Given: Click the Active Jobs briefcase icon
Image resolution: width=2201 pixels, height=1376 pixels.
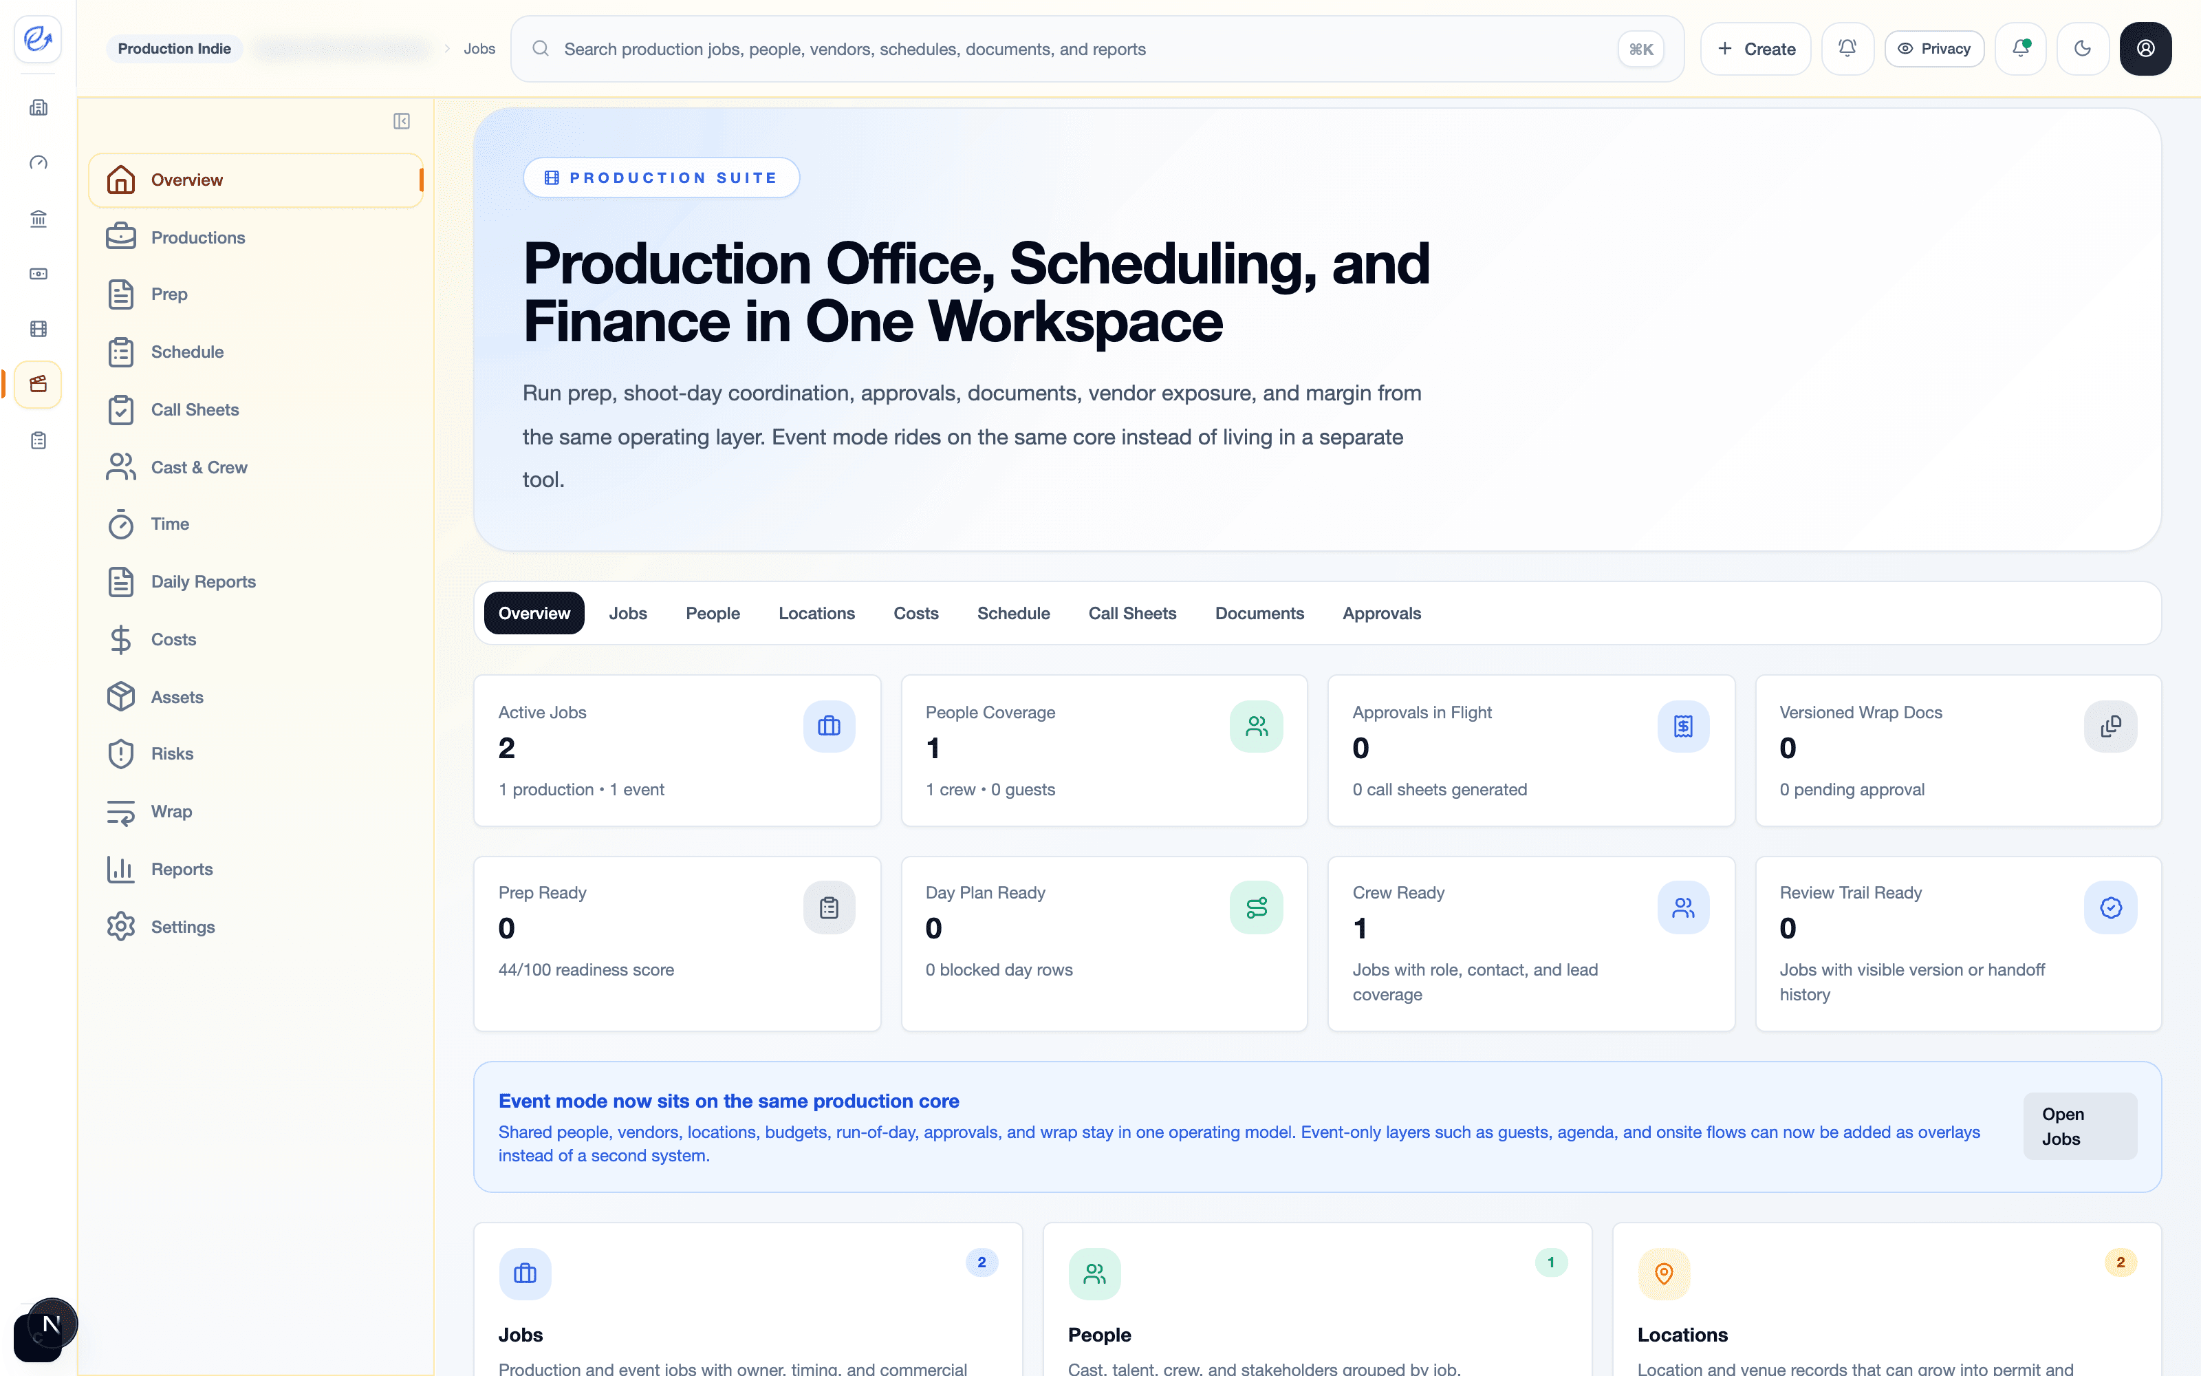Looking at the screenshot, I should pyautogui.click(x=829, y=727).
